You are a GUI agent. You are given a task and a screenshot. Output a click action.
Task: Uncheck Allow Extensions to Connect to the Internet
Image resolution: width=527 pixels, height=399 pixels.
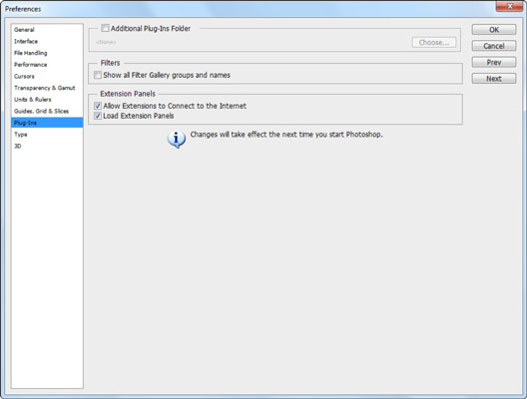[x=98, y=106]
